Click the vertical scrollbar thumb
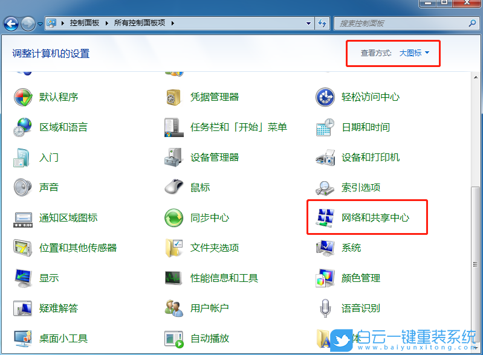 476,264
